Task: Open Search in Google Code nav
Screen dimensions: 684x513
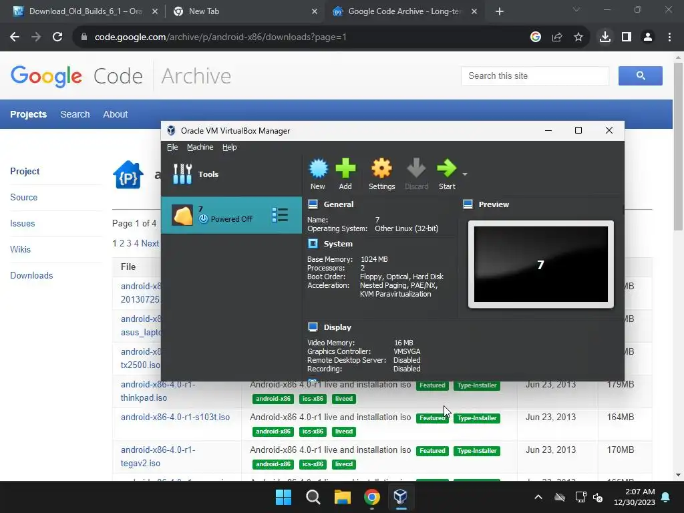Action: pos(75,114)
